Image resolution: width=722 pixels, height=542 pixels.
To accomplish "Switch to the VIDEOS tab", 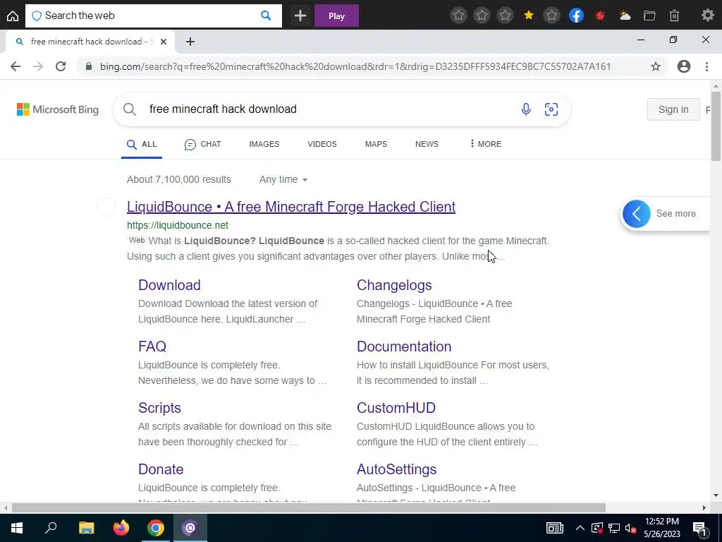I will [x=322, y=144].
